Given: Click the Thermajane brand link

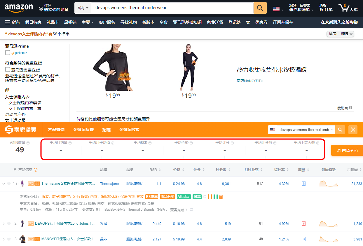Looking at the screenshot, I should pos(109,184).
